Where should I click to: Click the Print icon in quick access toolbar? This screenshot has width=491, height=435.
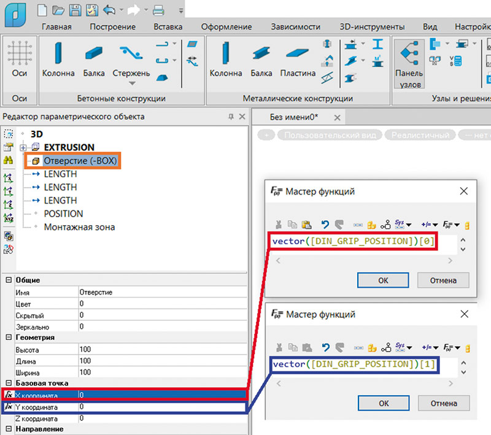click(158, 10)
